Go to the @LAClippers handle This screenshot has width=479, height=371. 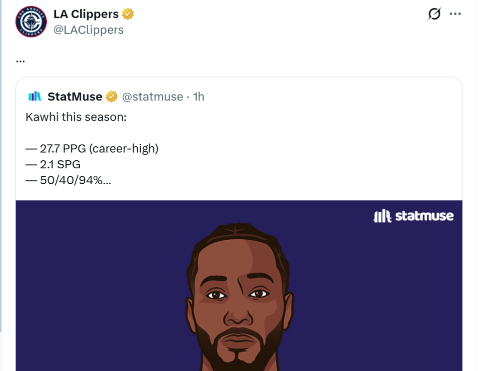(88, 30)
